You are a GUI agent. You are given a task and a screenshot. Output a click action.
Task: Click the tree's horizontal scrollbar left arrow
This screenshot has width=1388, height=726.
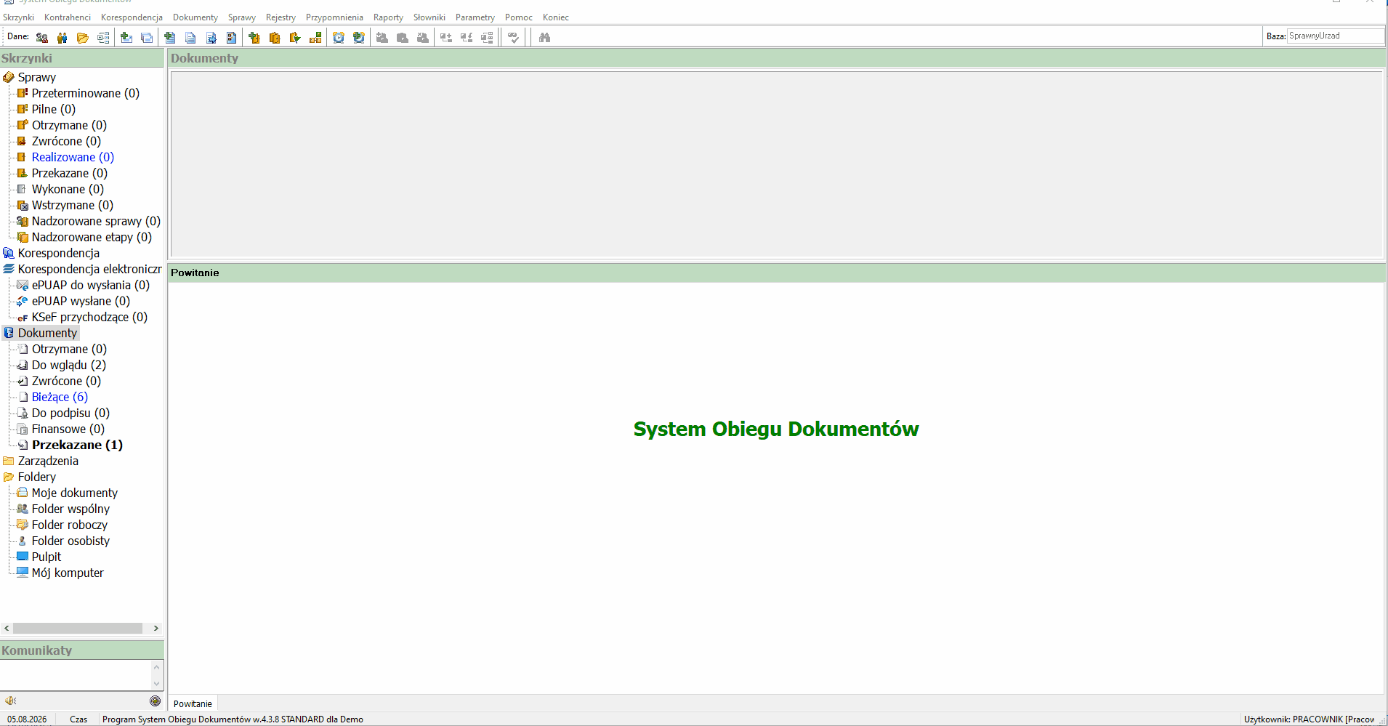click(7, 628)
